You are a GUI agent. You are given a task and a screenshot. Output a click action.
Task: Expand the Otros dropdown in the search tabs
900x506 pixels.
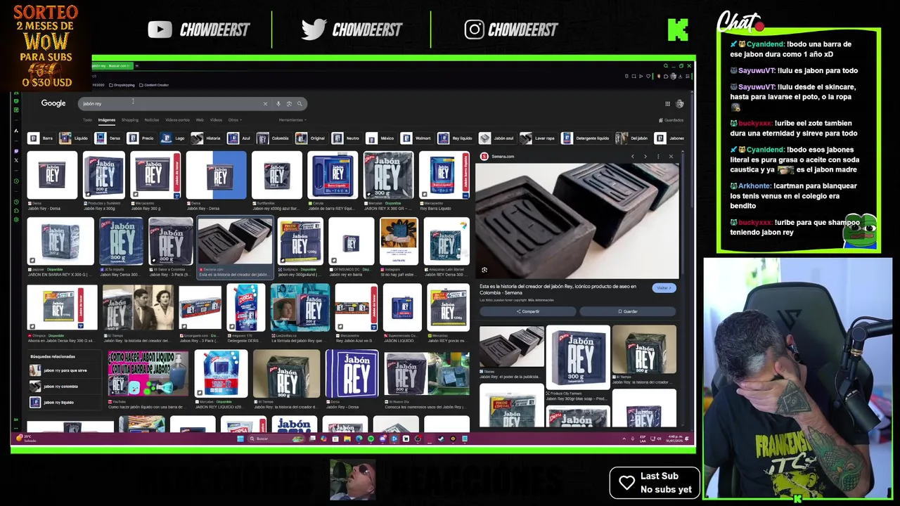[x=233, y=120]
